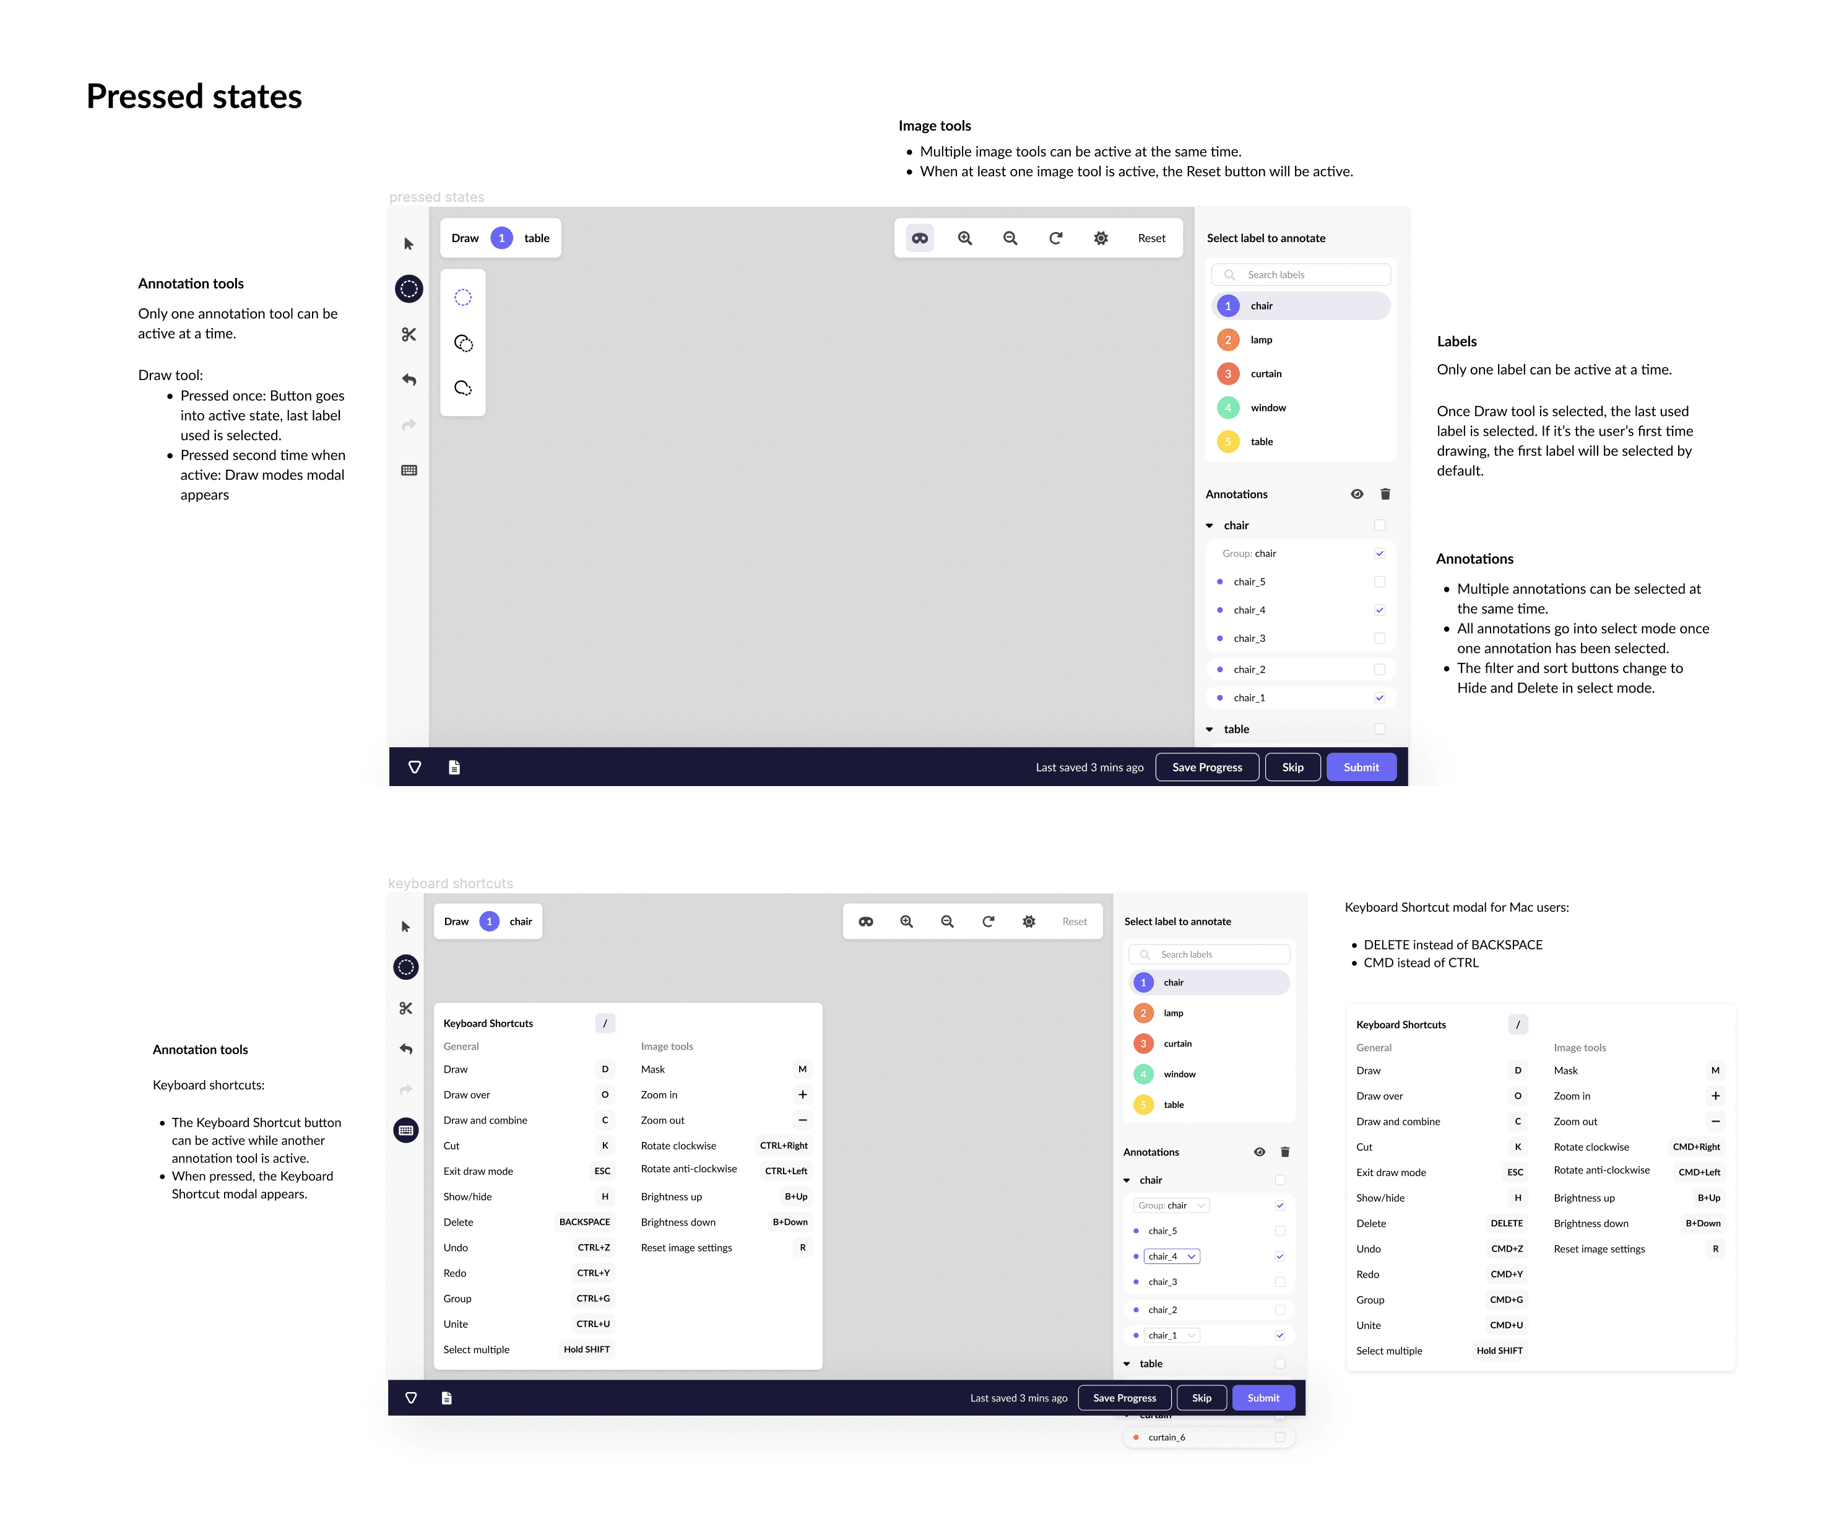The width and height of the screenshot is (1831, 1540).
Task: Open Keyboard shortcuts icon in bottom mockup sidebar
Action: [x=406, y=1130]
